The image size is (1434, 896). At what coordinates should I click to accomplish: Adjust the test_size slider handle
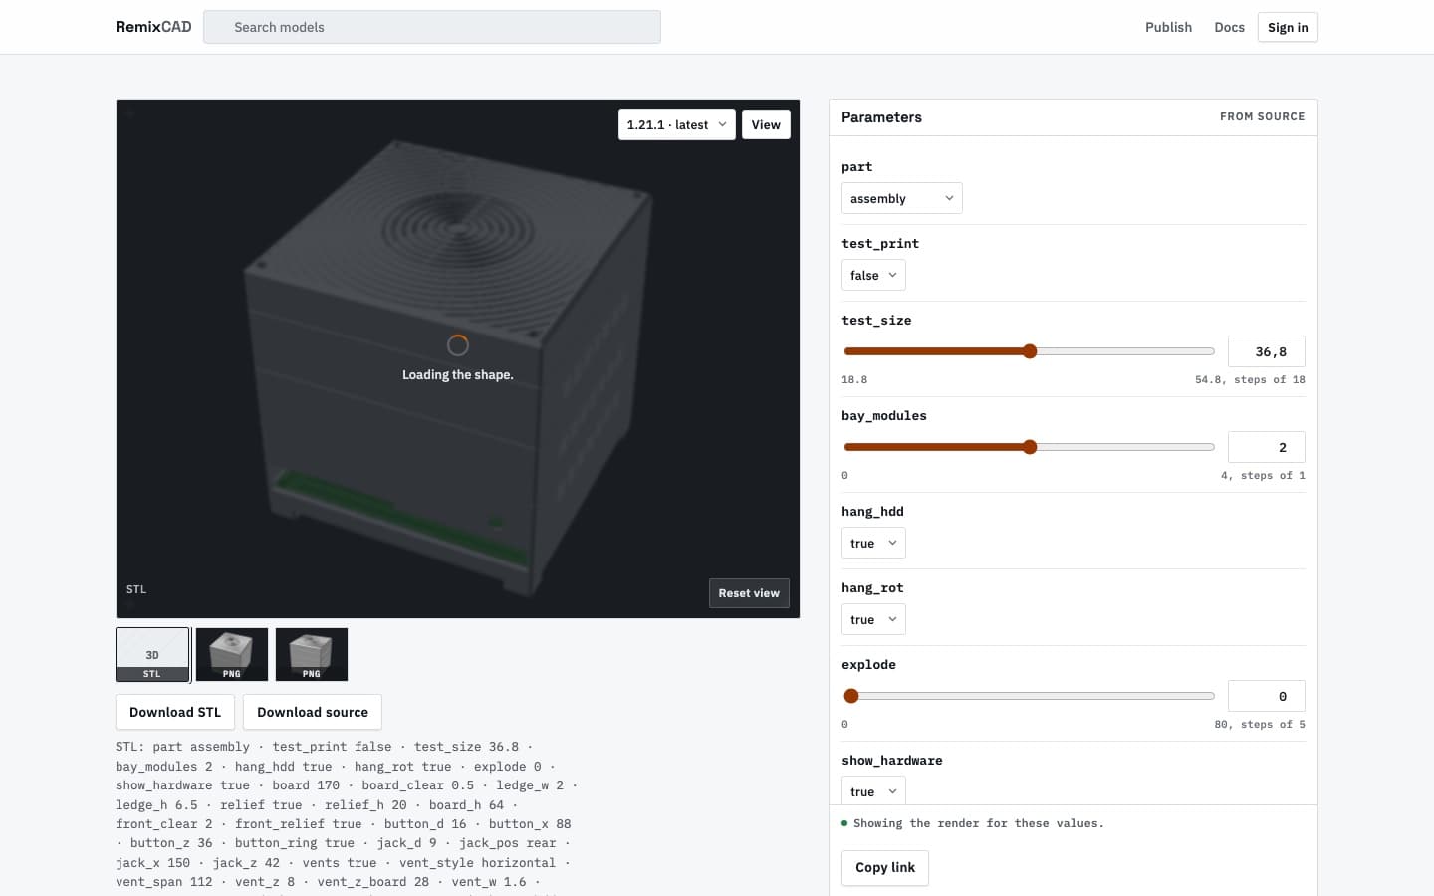point(1030,351)
